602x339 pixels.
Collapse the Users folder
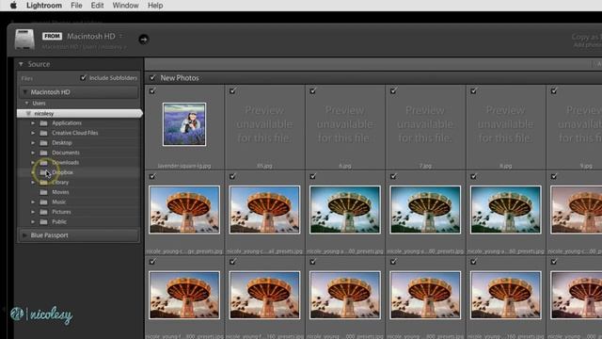pyautogui.click(x=26, y=103)
